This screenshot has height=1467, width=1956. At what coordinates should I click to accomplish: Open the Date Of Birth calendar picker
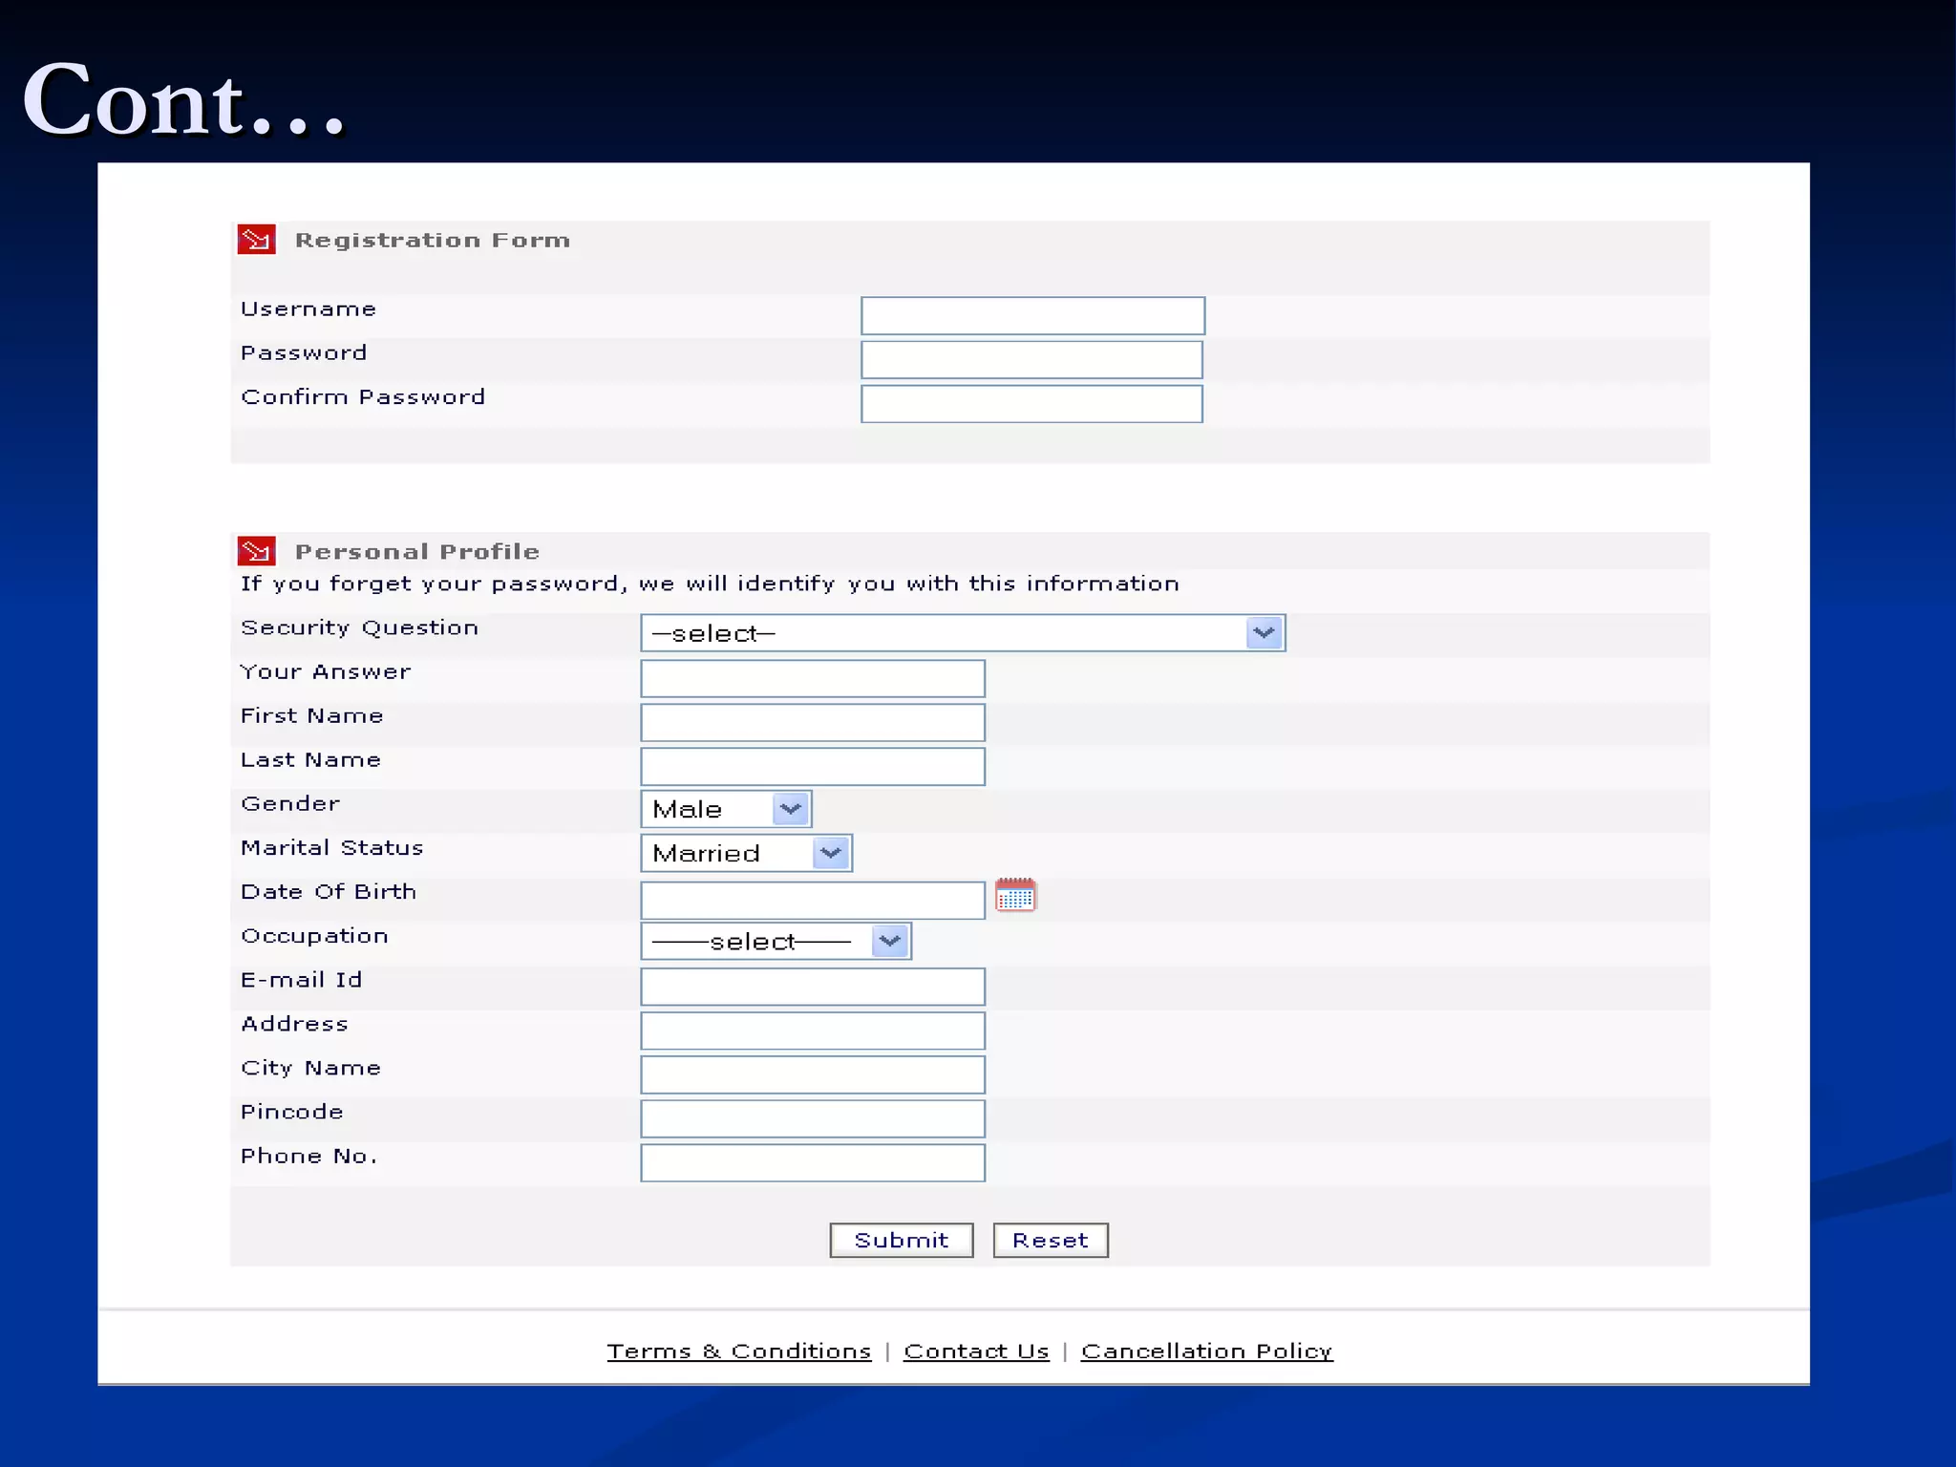1014,896
